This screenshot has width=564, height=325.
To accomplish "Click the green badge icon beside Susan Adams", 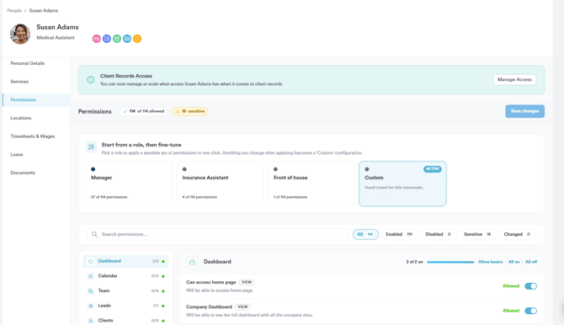I will point(117,39).
